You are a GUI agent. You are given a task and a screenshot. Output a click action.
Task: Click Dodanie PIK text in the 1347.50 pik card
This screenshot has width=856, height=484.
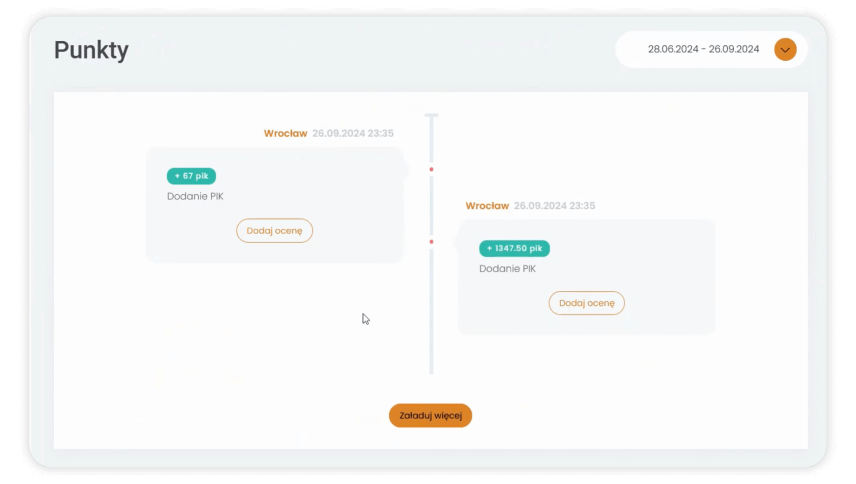pyautogui.click(x=507, y=269)
